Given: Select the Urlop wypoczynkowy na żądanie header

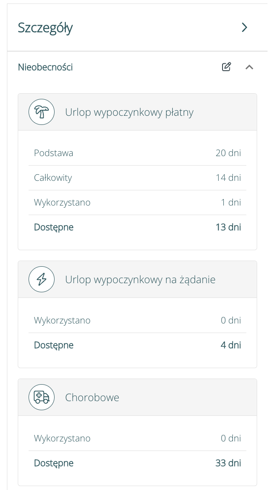Looking at the screenshot, I should click(140, 280).
